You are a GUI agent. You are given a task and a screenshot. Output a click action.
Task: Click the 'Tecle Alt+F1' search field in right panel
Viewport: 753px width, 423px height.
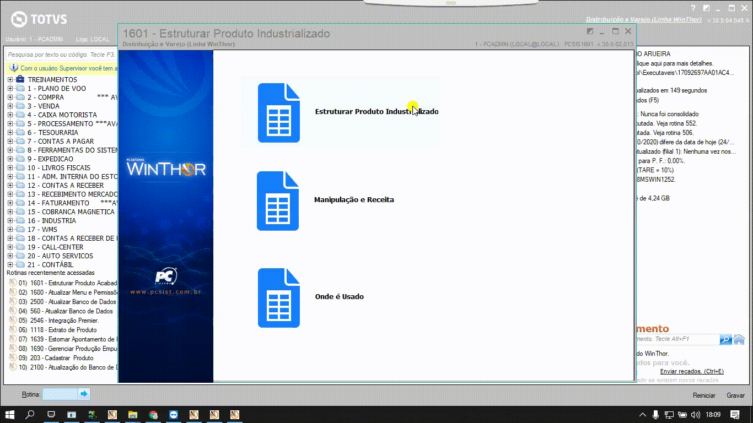(677, 339)
